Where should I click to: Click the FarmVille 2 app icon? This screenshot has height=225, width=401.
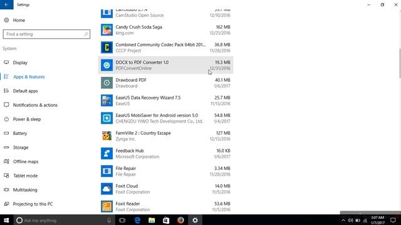[107, 136]
